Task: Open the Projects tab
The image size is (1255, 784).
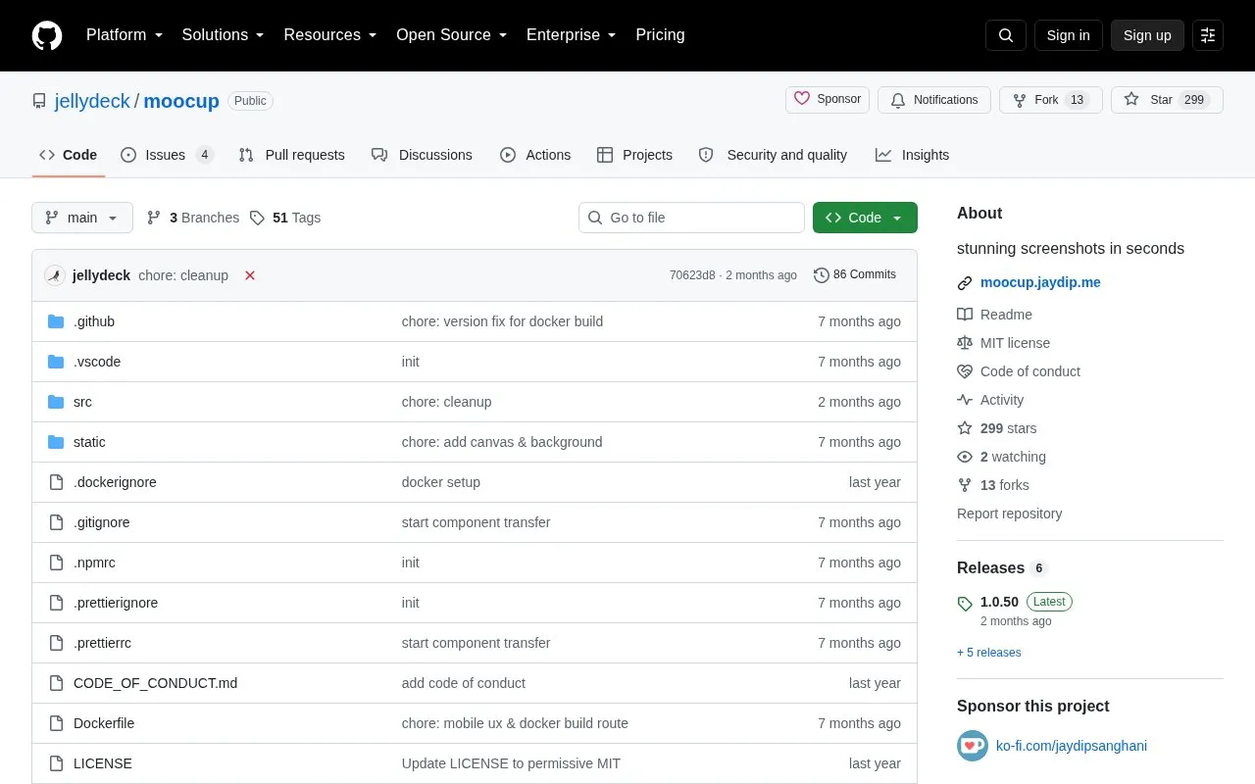Action: click(x=634, y=155)
